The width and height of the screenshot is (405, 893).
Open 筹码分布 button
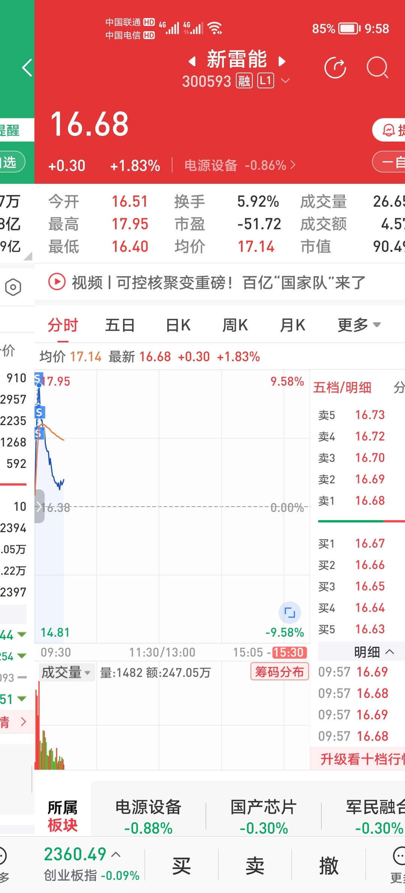[280, 671]
